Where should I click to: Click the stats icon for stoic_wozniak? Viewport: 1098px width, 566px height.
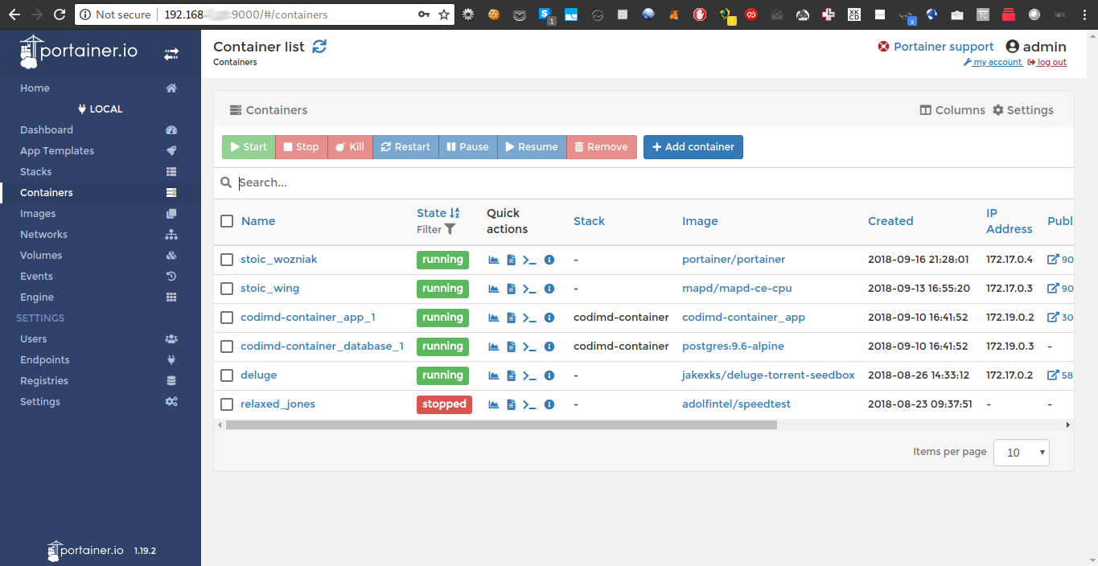point(494,260)
